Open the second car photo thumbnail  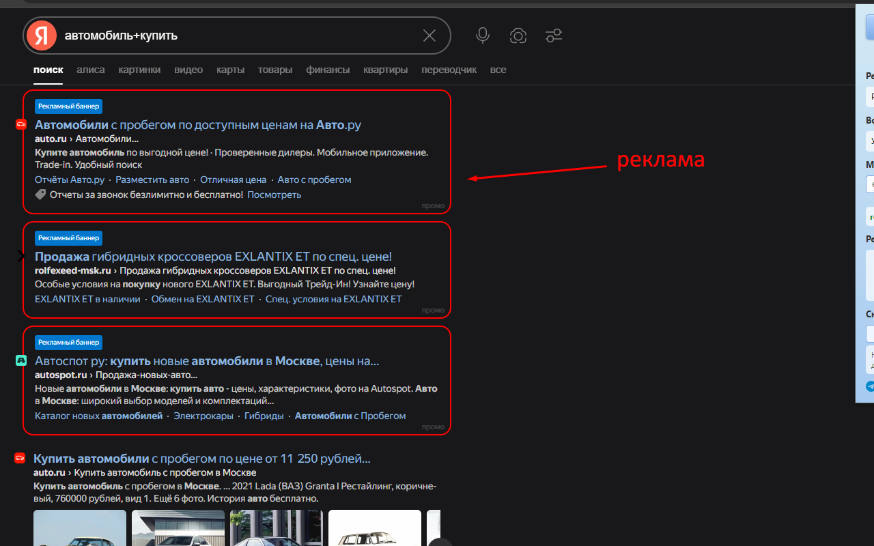178,528
